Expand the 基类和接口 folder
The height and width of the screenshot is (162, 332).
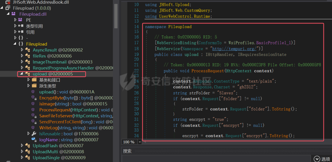[x=29, y=80]
